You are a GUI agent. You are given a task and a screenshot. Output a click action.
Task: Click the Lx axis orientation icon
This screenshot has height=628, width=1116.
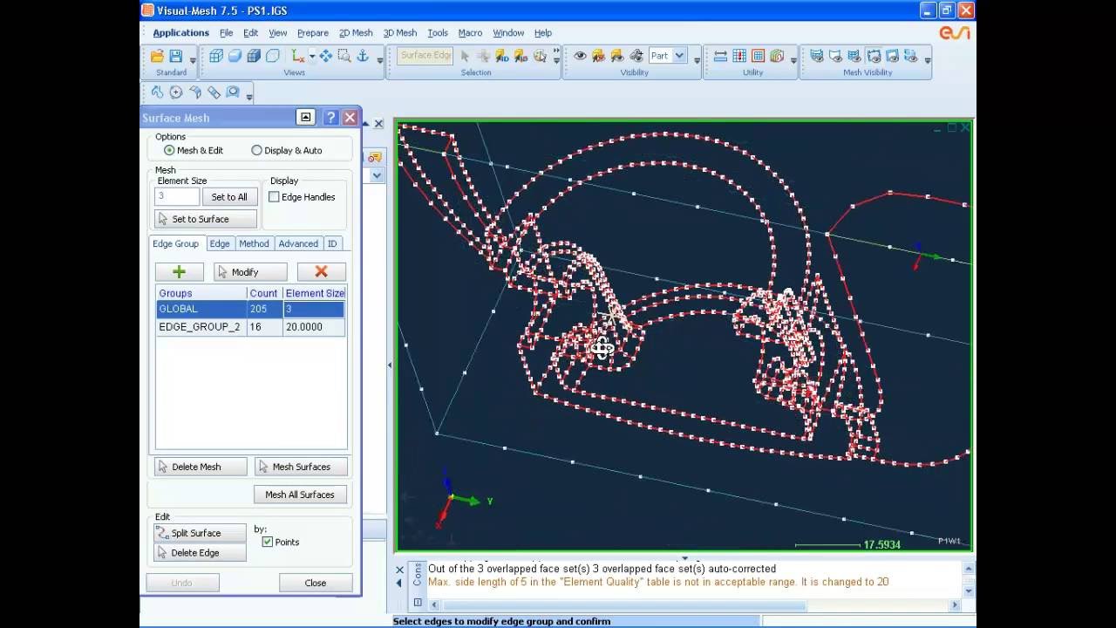pos(298,56)
